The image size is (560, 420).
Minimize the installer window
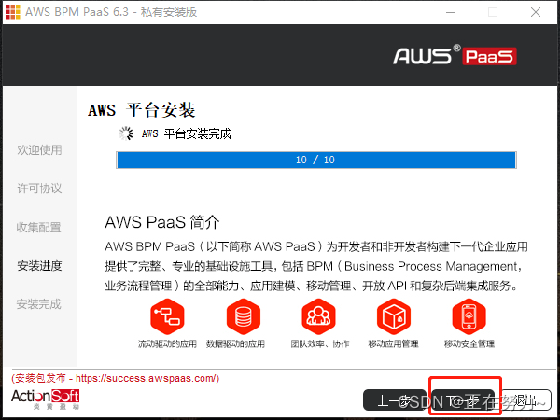click(451, 12)
